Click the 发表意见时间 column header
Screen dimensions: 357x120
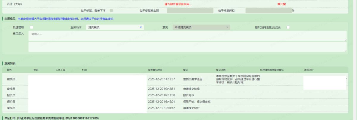click(x=155, y=70)
